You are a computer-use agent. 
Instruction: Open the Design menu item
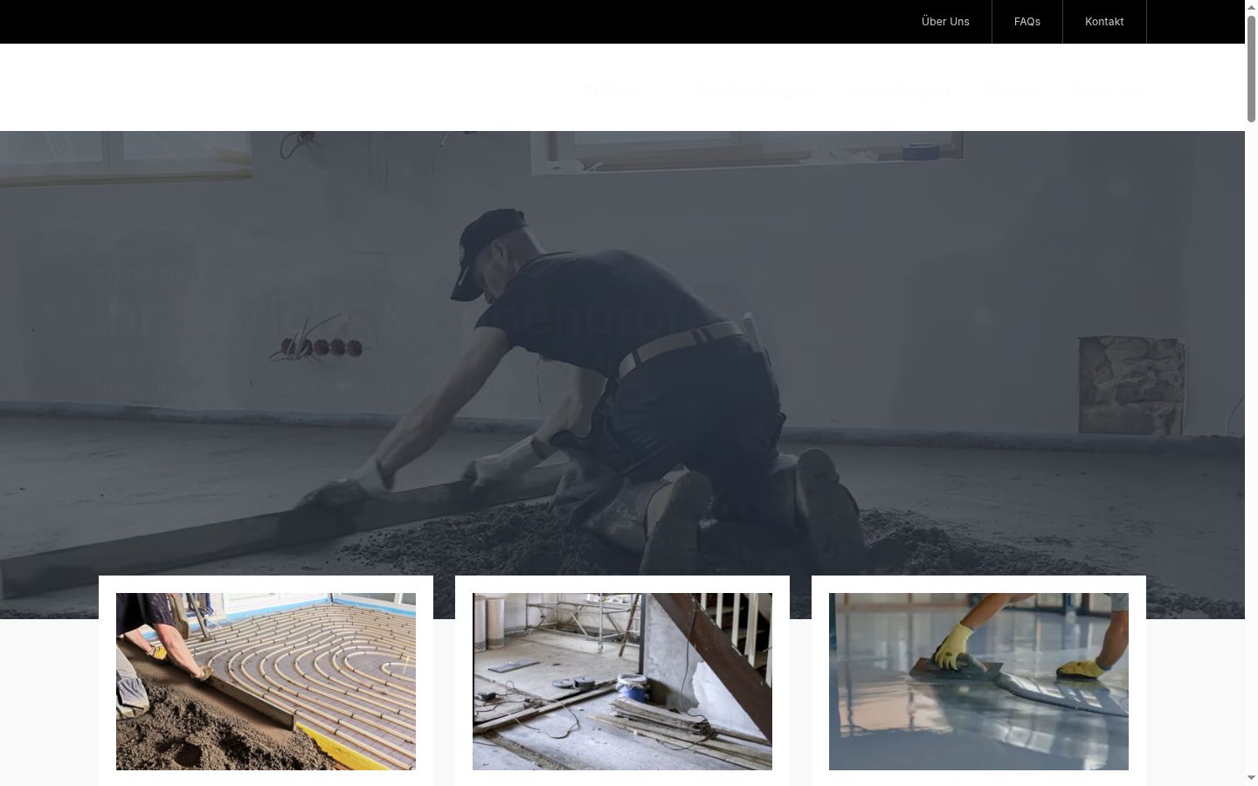(1012, 91)
